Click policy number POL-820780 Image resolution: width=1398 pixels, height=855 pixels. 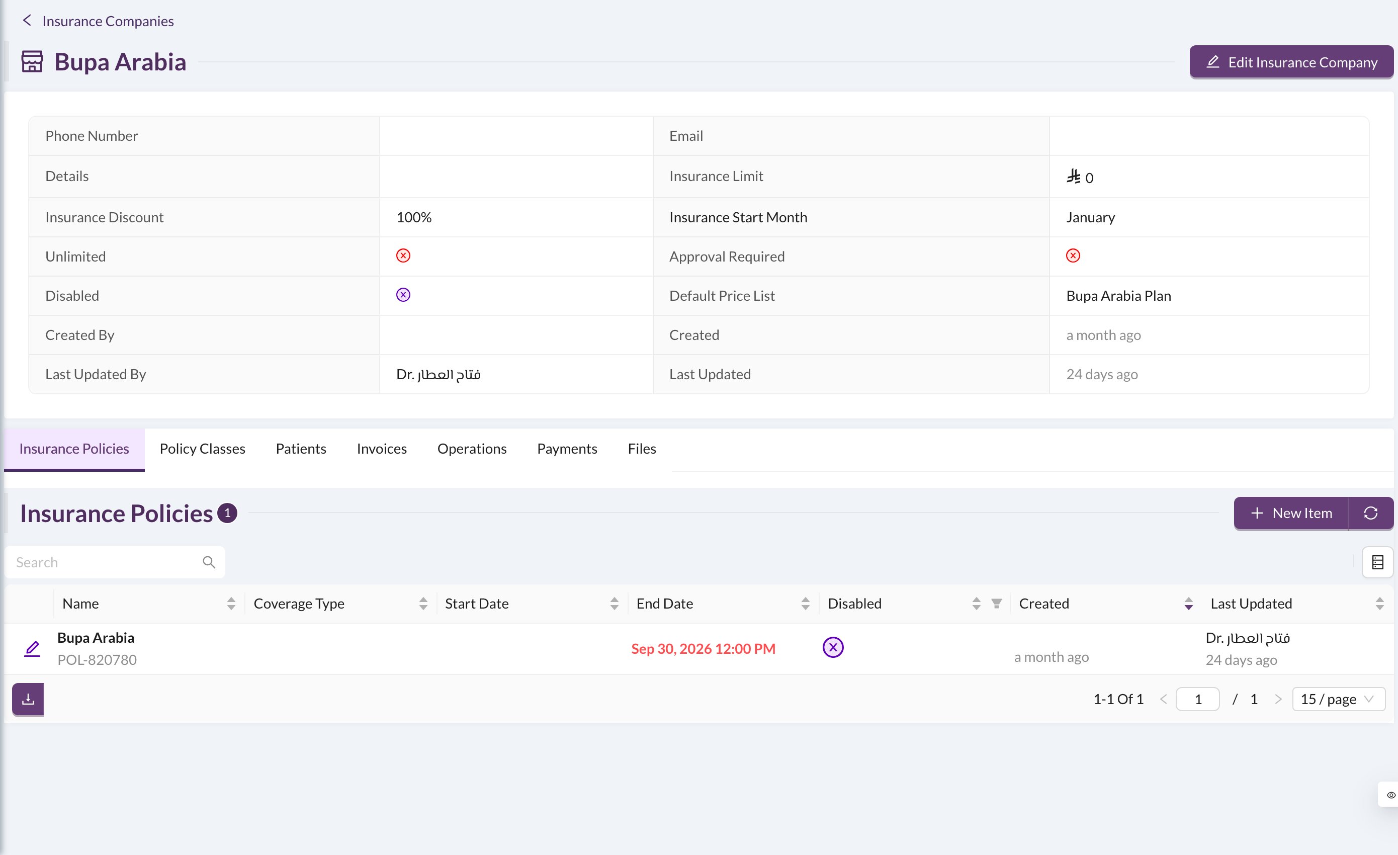click(x=97, y=660)
